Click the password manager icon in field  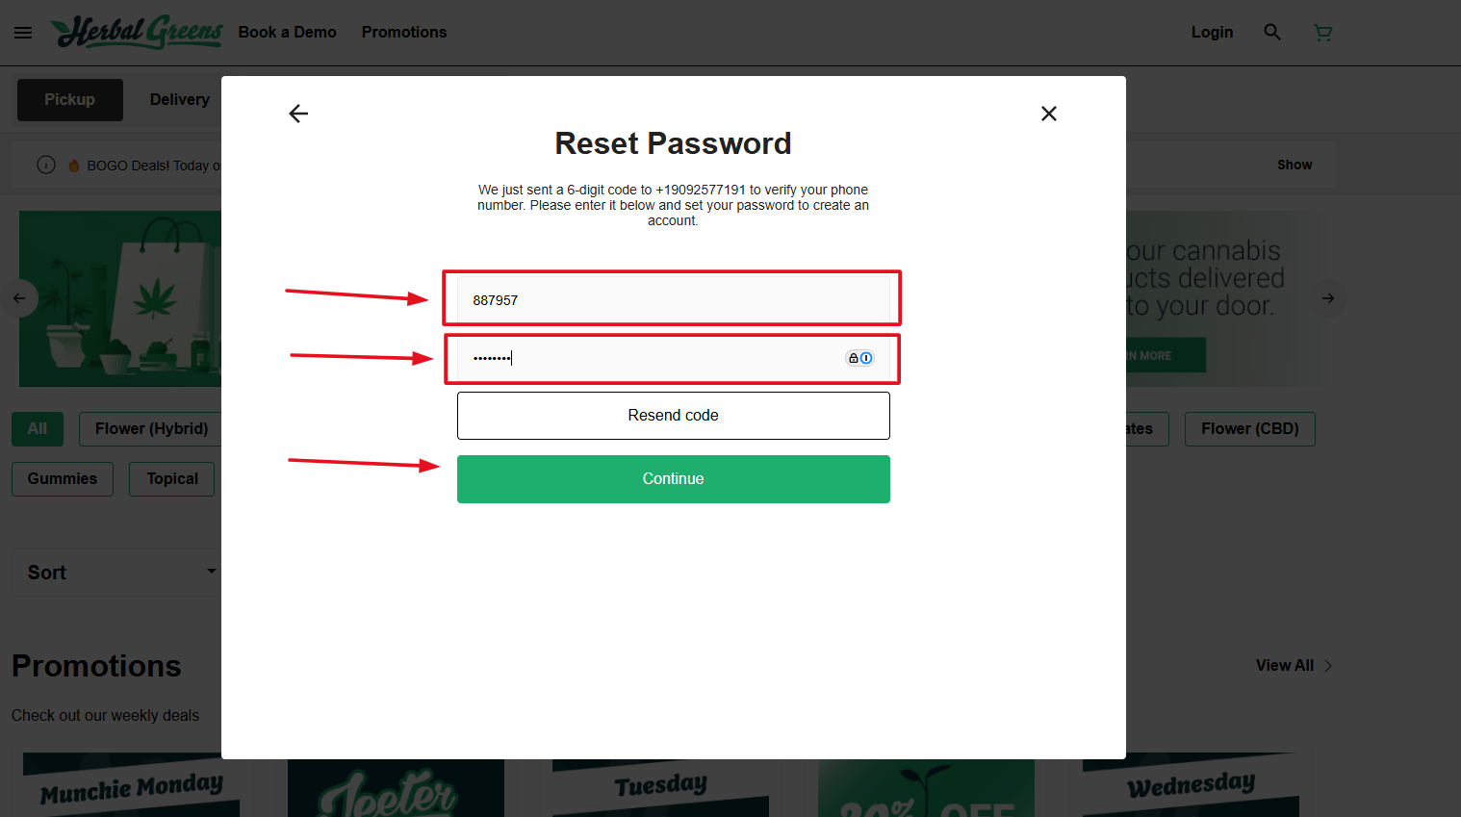click(x=859, y=358)
